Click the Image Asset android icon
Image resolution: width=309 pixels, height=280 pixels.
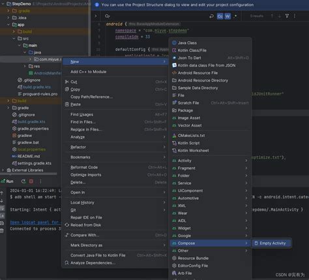174,118
